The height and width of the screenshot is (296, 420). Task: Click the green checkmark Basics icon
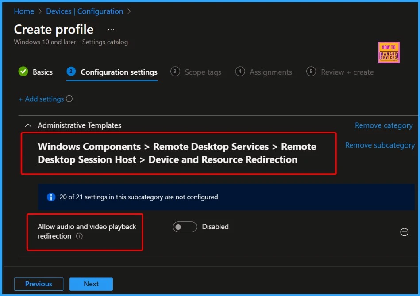(23, 72)
